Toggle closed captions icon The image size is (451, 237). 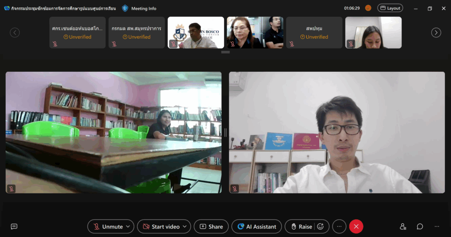[14, 226]
